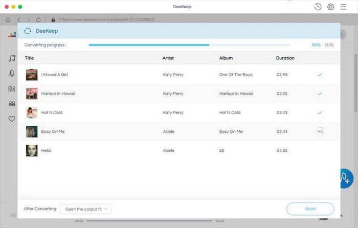Open the grid explore sidebar icon
Viewport: 358px width, 228px height.
tap(12, 104)
